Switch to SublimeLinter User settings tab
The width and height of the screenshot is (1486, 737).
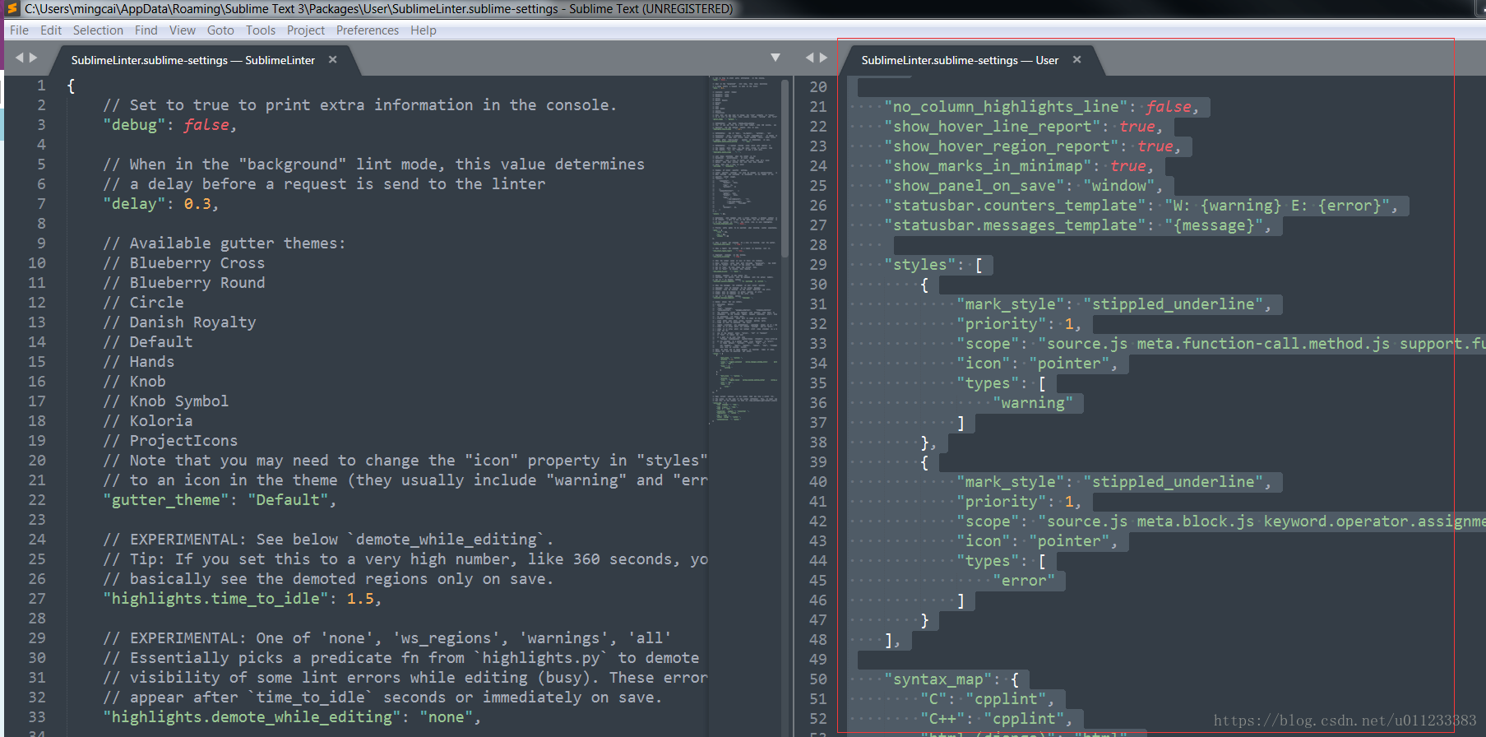pyautogui.click(x=960, y=60)
